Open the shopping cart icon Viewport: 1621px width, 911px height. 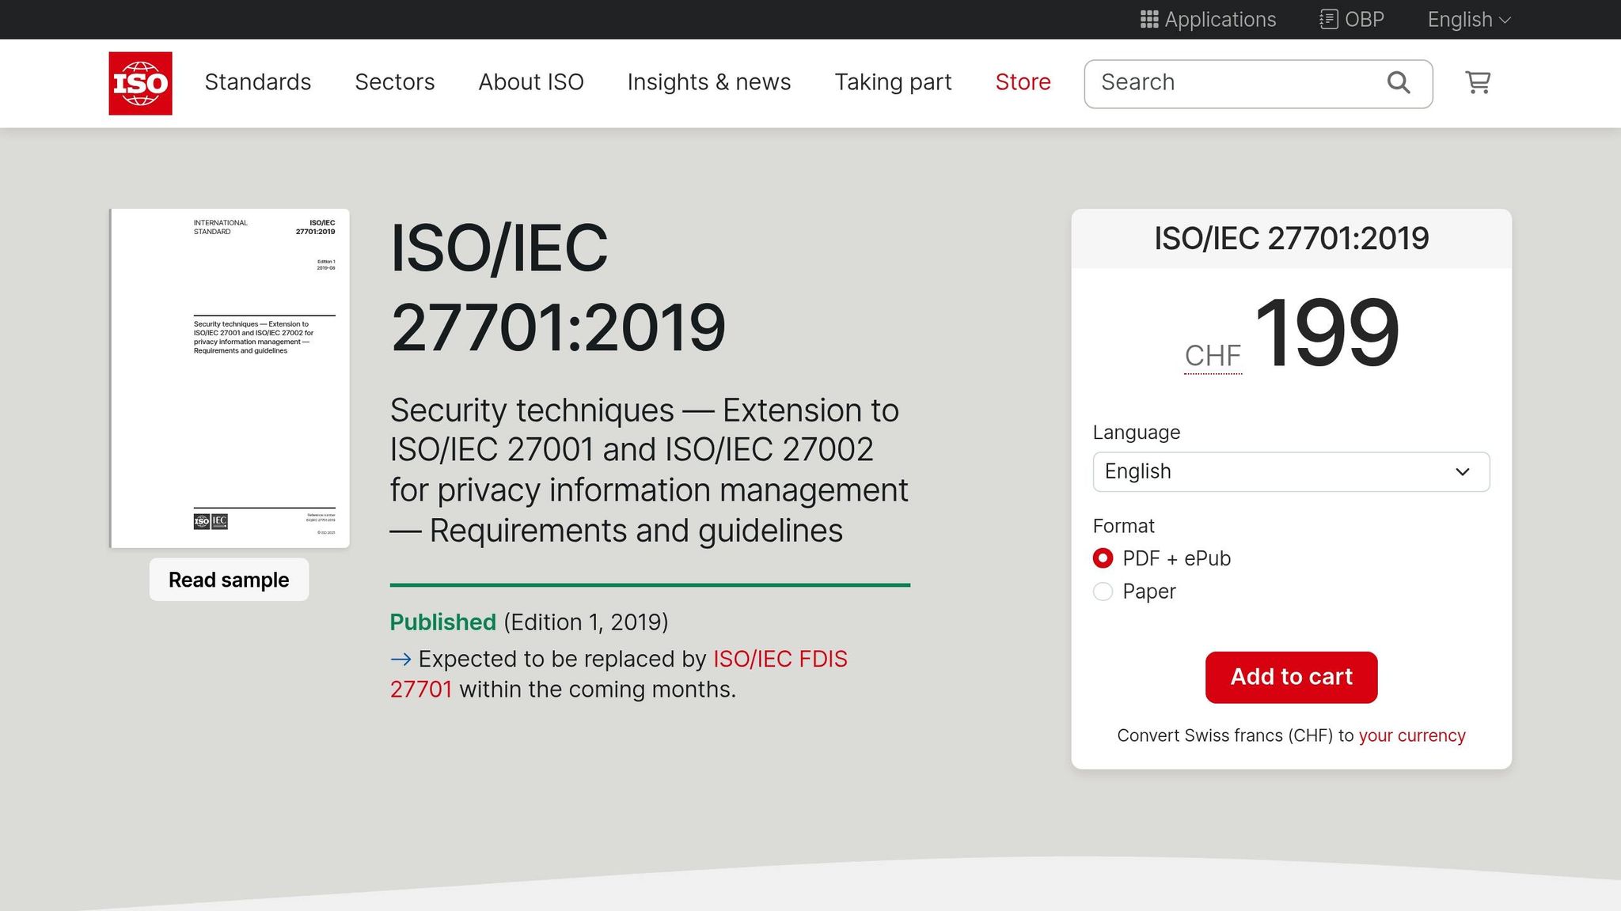(1478, 82)
